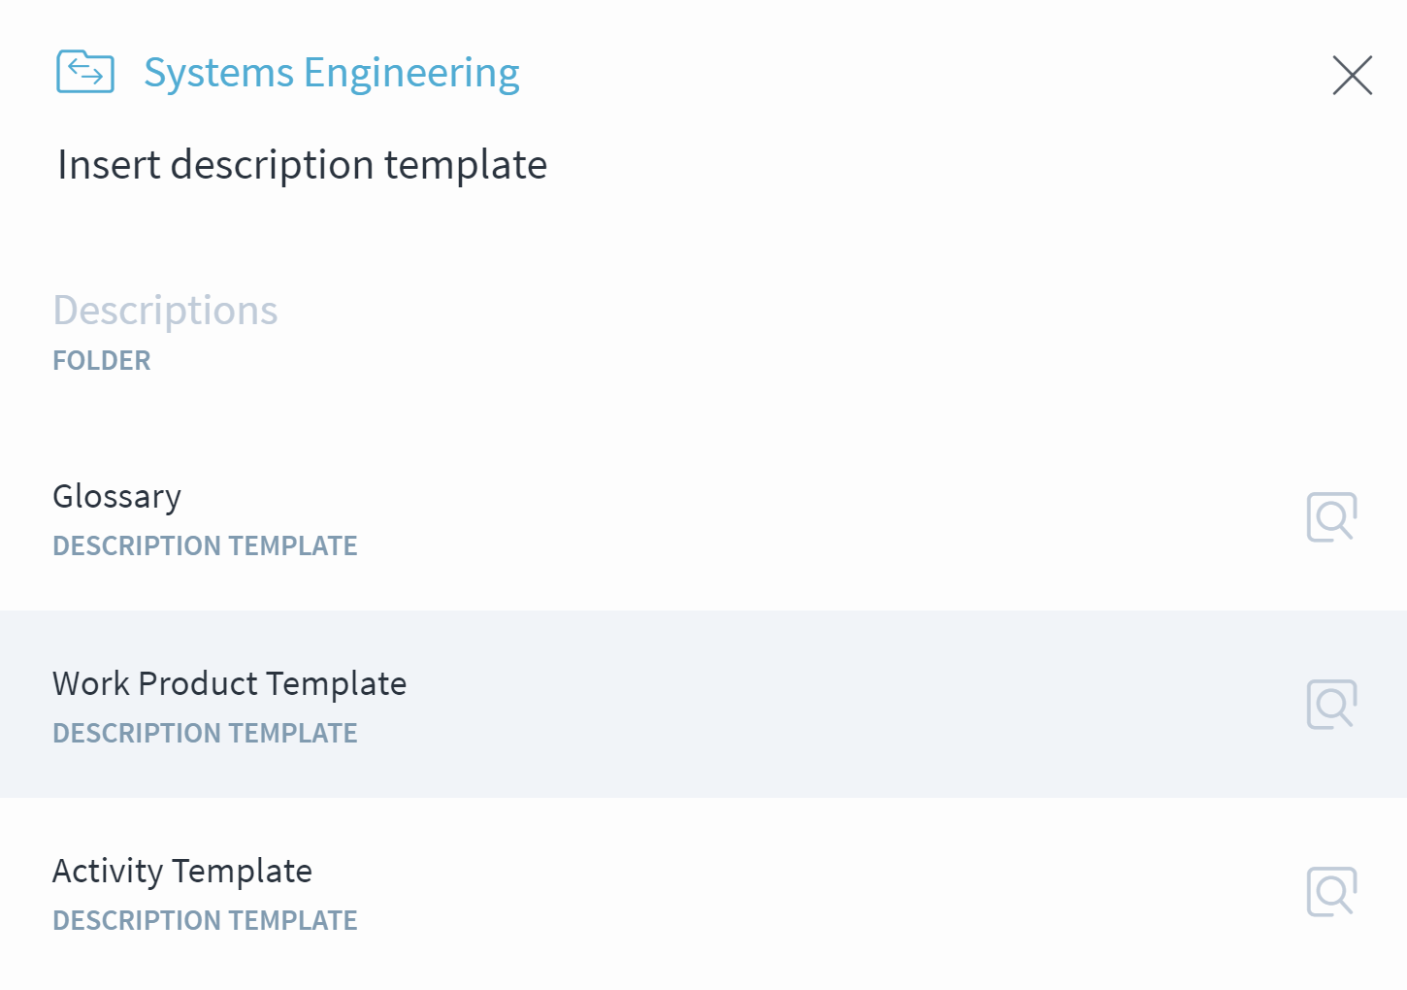Image resolution: width=1407 pixels, height=990 pixels.
Task: Close the insert template dialog
Action: click(1352, 75)
